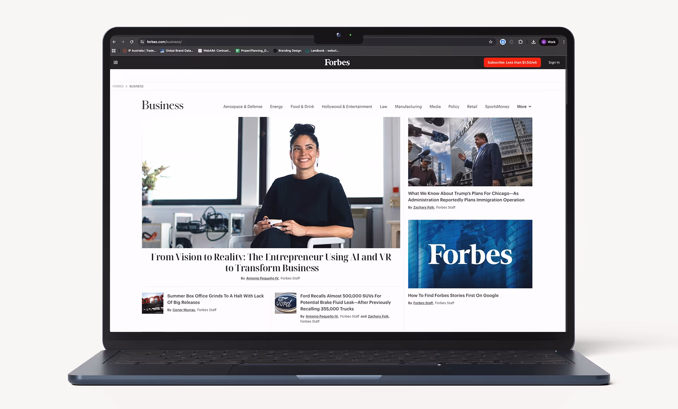The height and width of the screenshot is (409, 678).
Task: Open the Chrome three-dot menu
Action: (564, 42)
